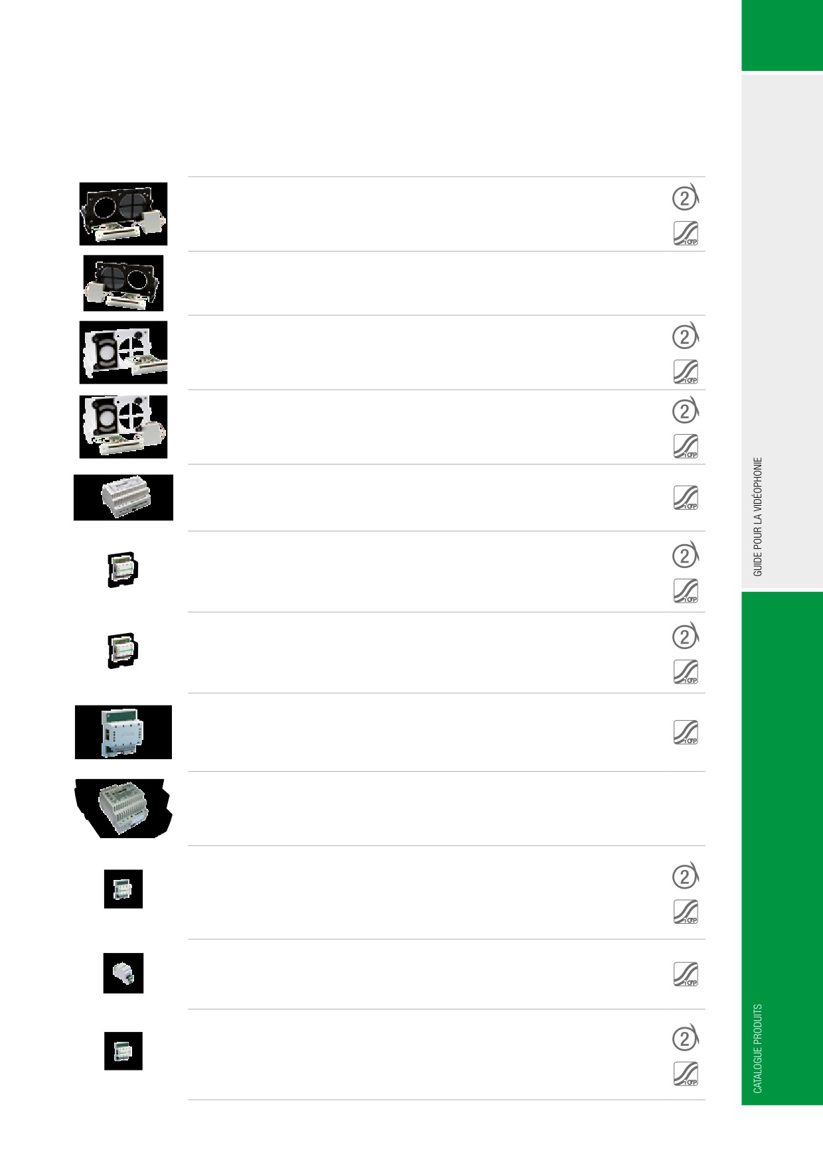Open black module thumbnail with speaker on left
The width and height of the screenshot is (823, 1164).
click(x=123, y=283)
